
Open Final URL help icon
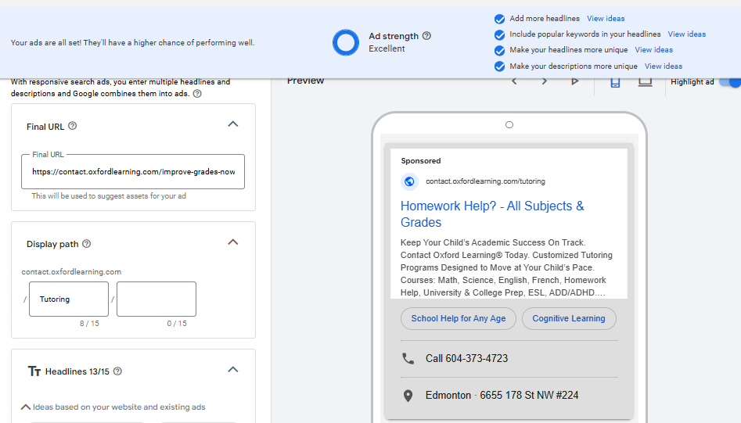72,126
